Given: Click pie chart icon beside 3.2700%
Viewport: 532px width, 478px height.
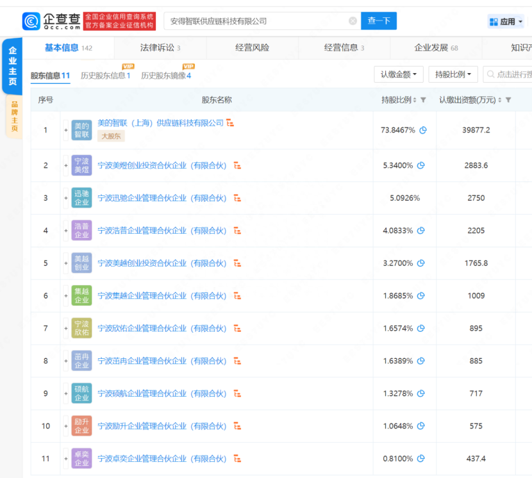Looking at the screenshot, I should click(x=420, y=263).
